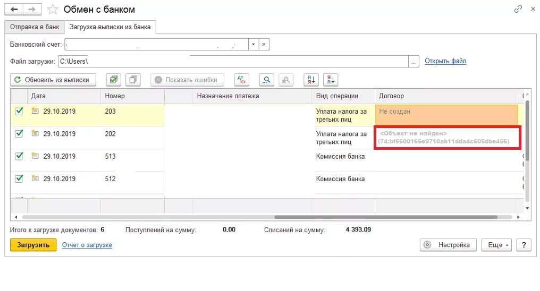Open the Отчет о загрузке link
The height and width of the screenshot is (291, 540).
(x=87, y=245)
